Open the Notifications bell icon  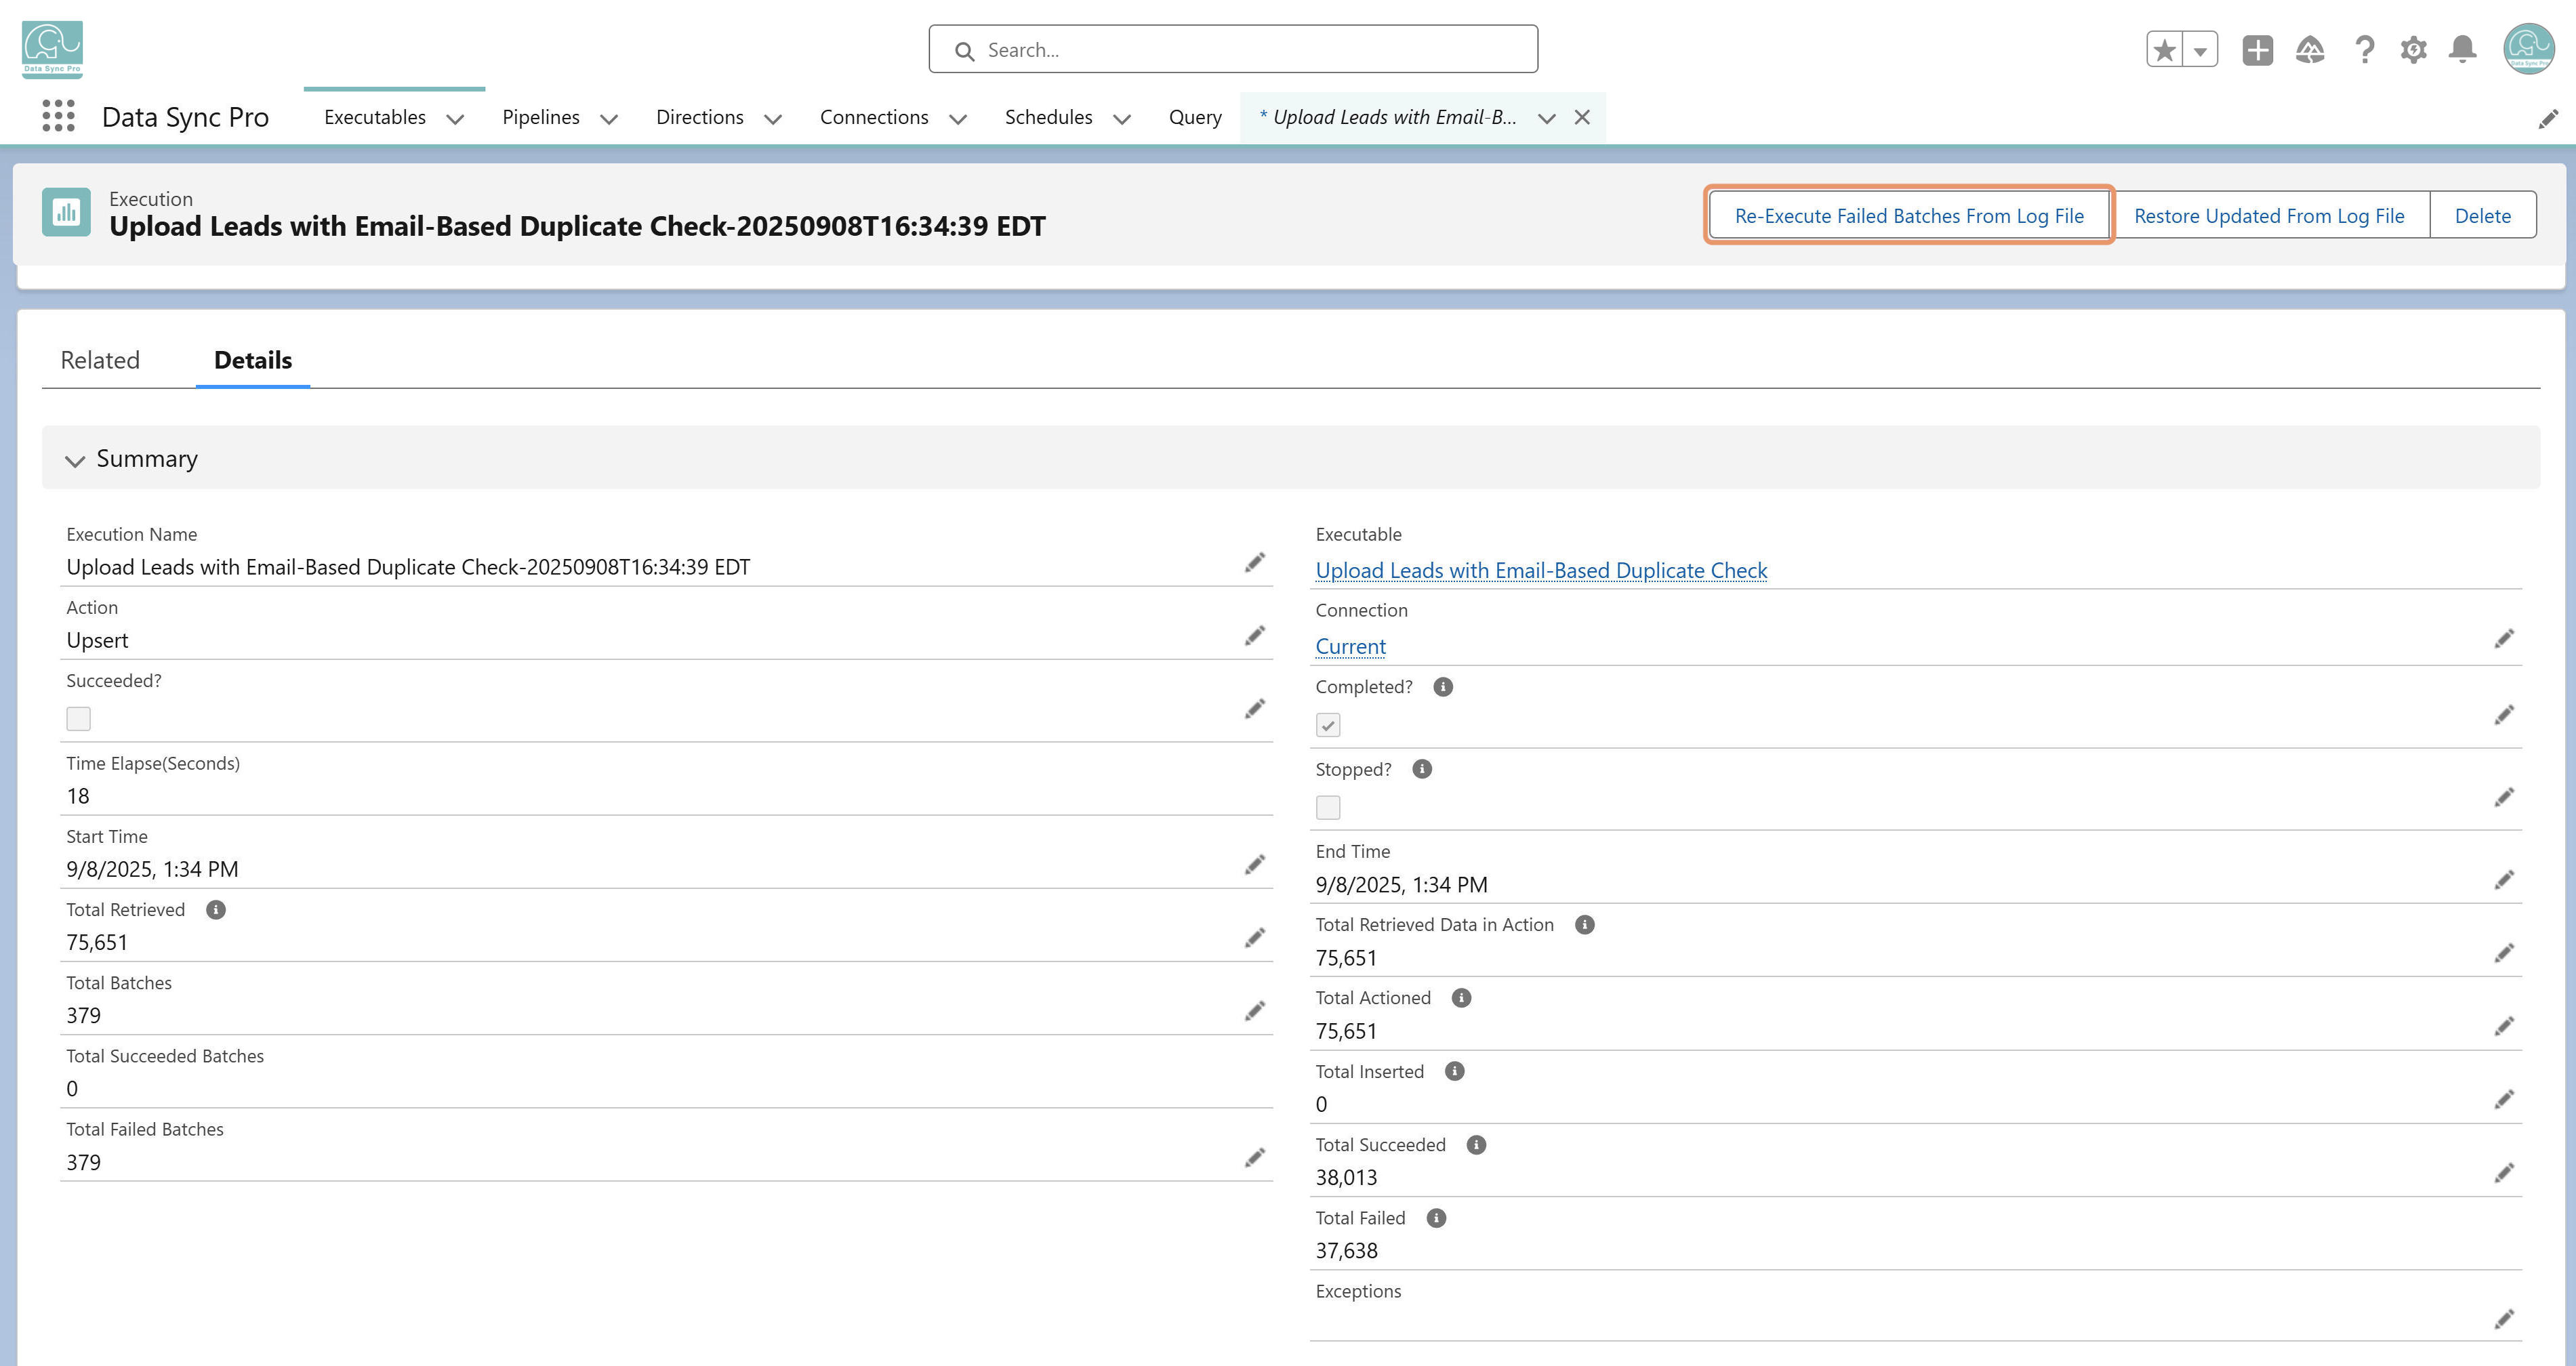(x=2462, y=50)
